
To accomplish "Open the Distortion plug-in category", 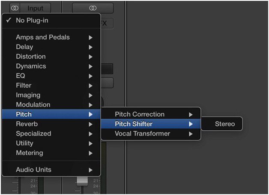I will [x=51, y=56].
